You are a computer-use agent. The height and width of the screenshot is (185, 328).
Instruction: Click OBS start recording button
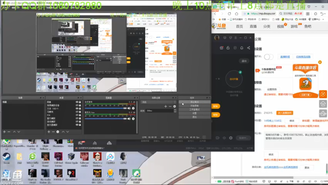pyautogui.click(x=194, y=106)
